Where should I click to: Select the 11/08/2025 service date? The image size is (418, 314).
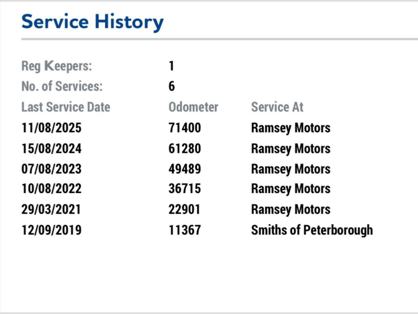click(51, 128)
